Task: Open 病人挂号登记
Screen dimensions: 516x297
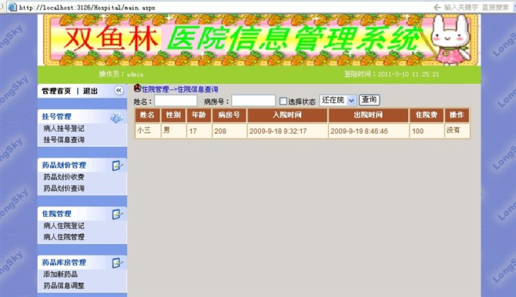Action: 64,128
